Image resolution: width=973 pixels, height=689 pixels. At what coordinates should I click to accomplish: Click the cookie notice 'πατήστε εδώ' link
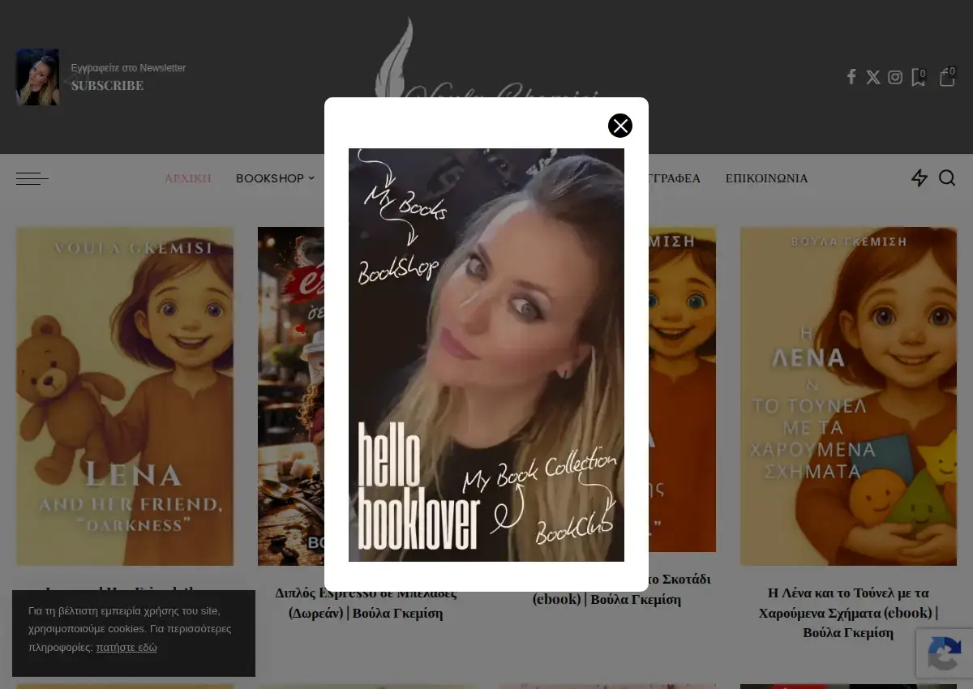[126, 647]
